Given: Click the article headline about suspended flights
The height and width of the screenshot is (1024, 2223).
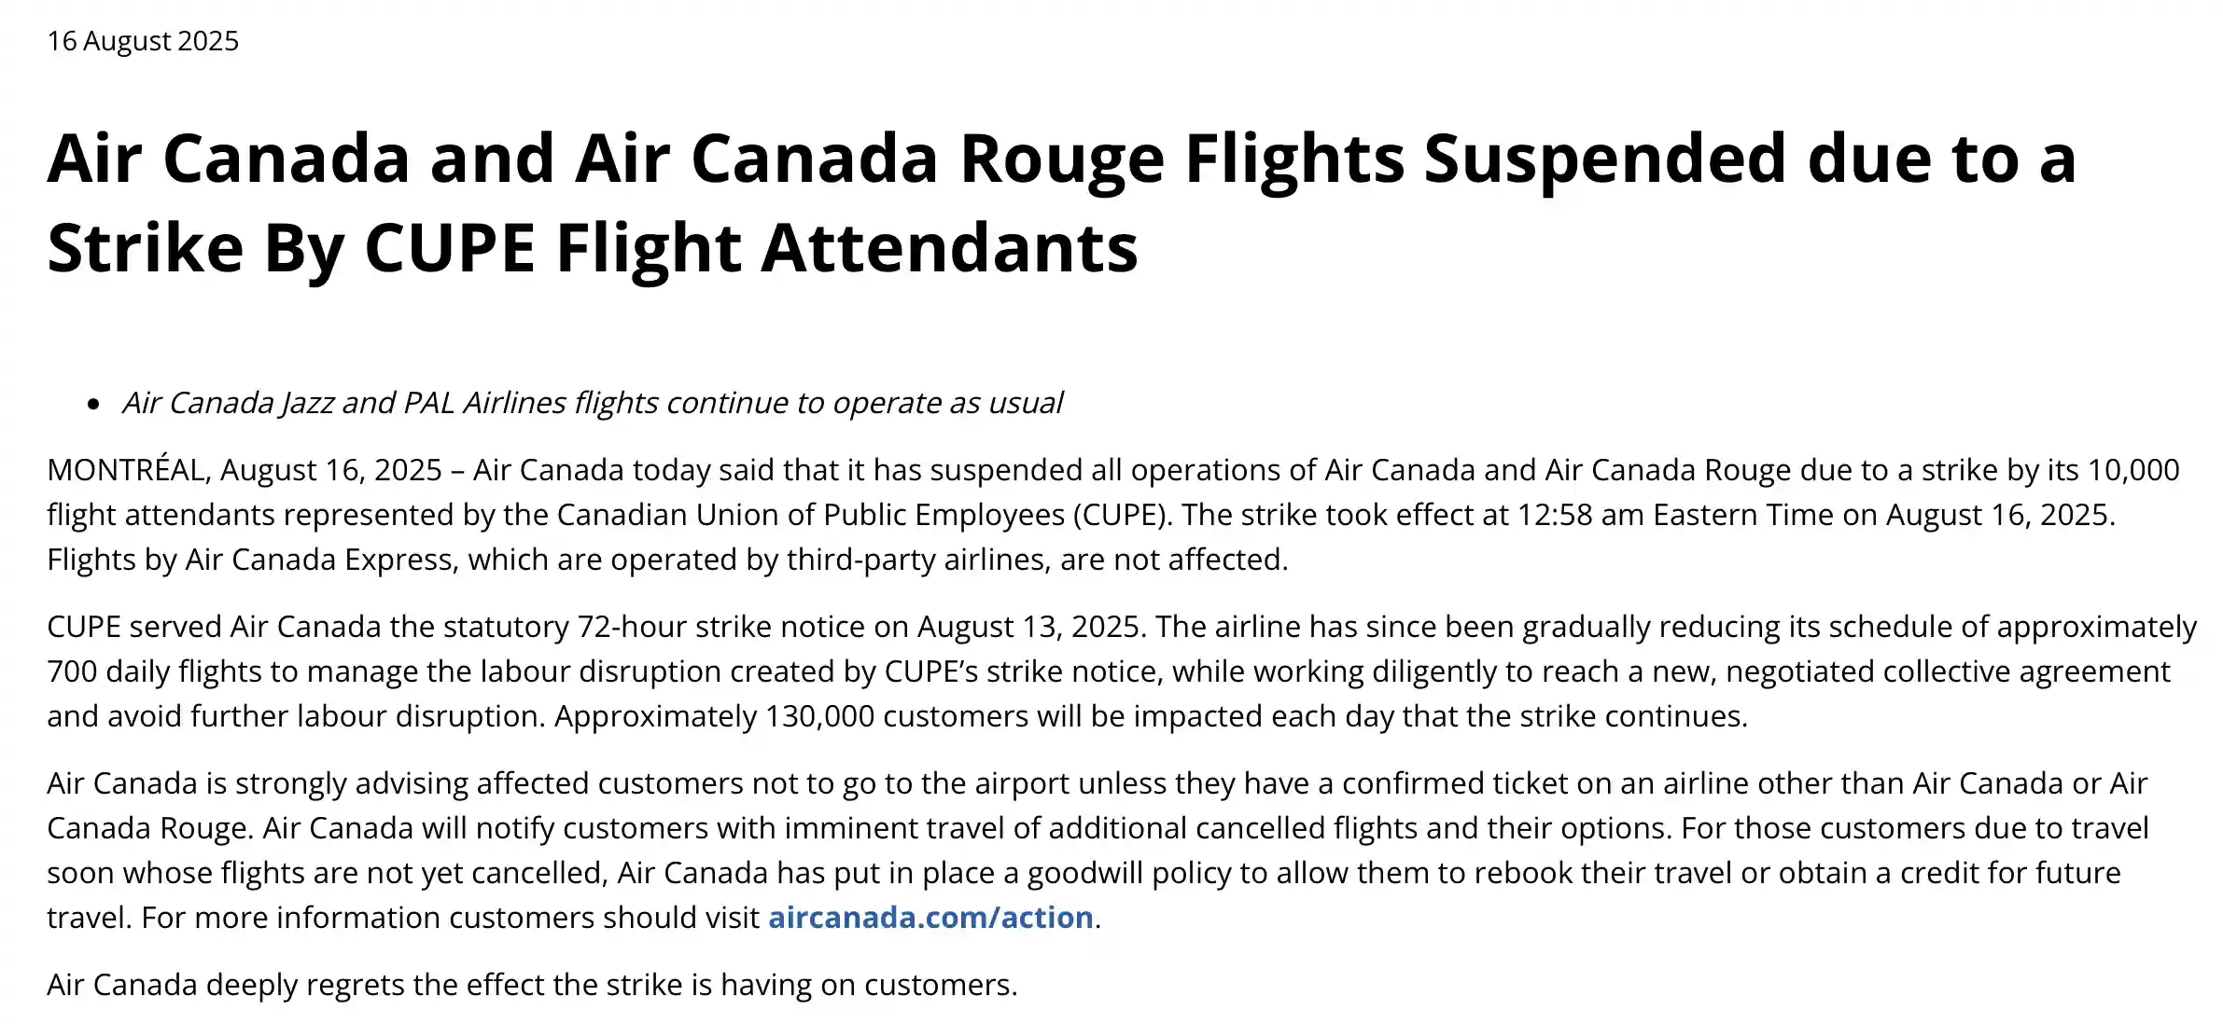Looking at the screenshot, I should [x=1060, y=159].
